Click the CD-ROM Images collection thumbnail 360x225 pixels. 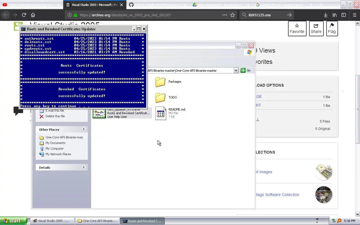[324, 172]
